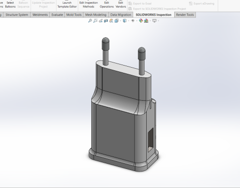Click Edit Operations button
The image size is (240, 188).
(107, 4)
